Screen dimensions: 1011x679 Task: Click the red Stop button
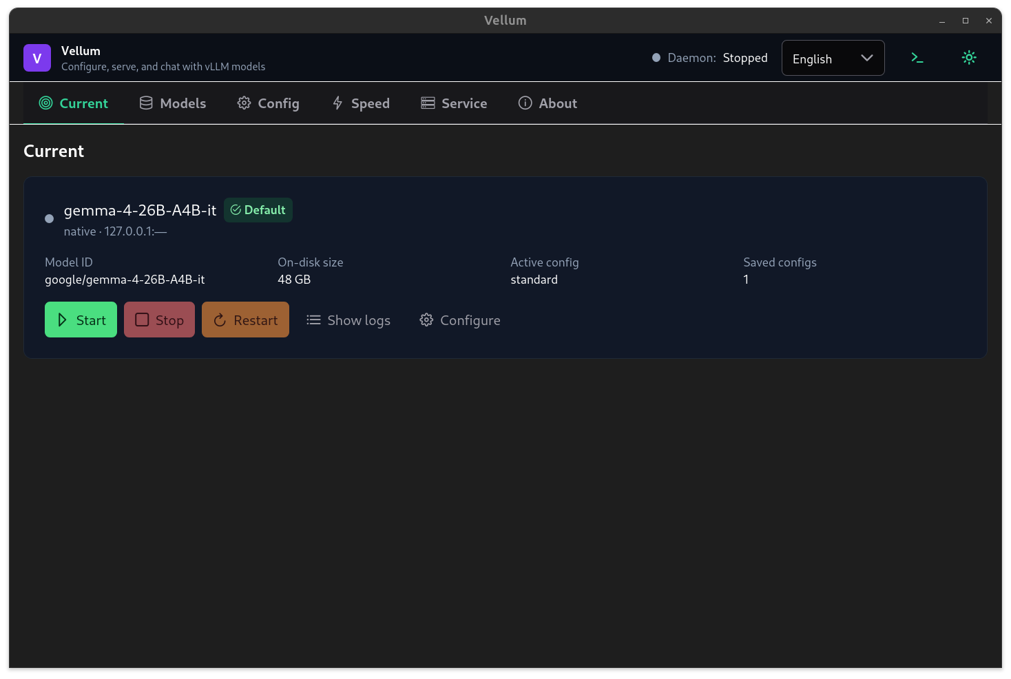[159, 320]
